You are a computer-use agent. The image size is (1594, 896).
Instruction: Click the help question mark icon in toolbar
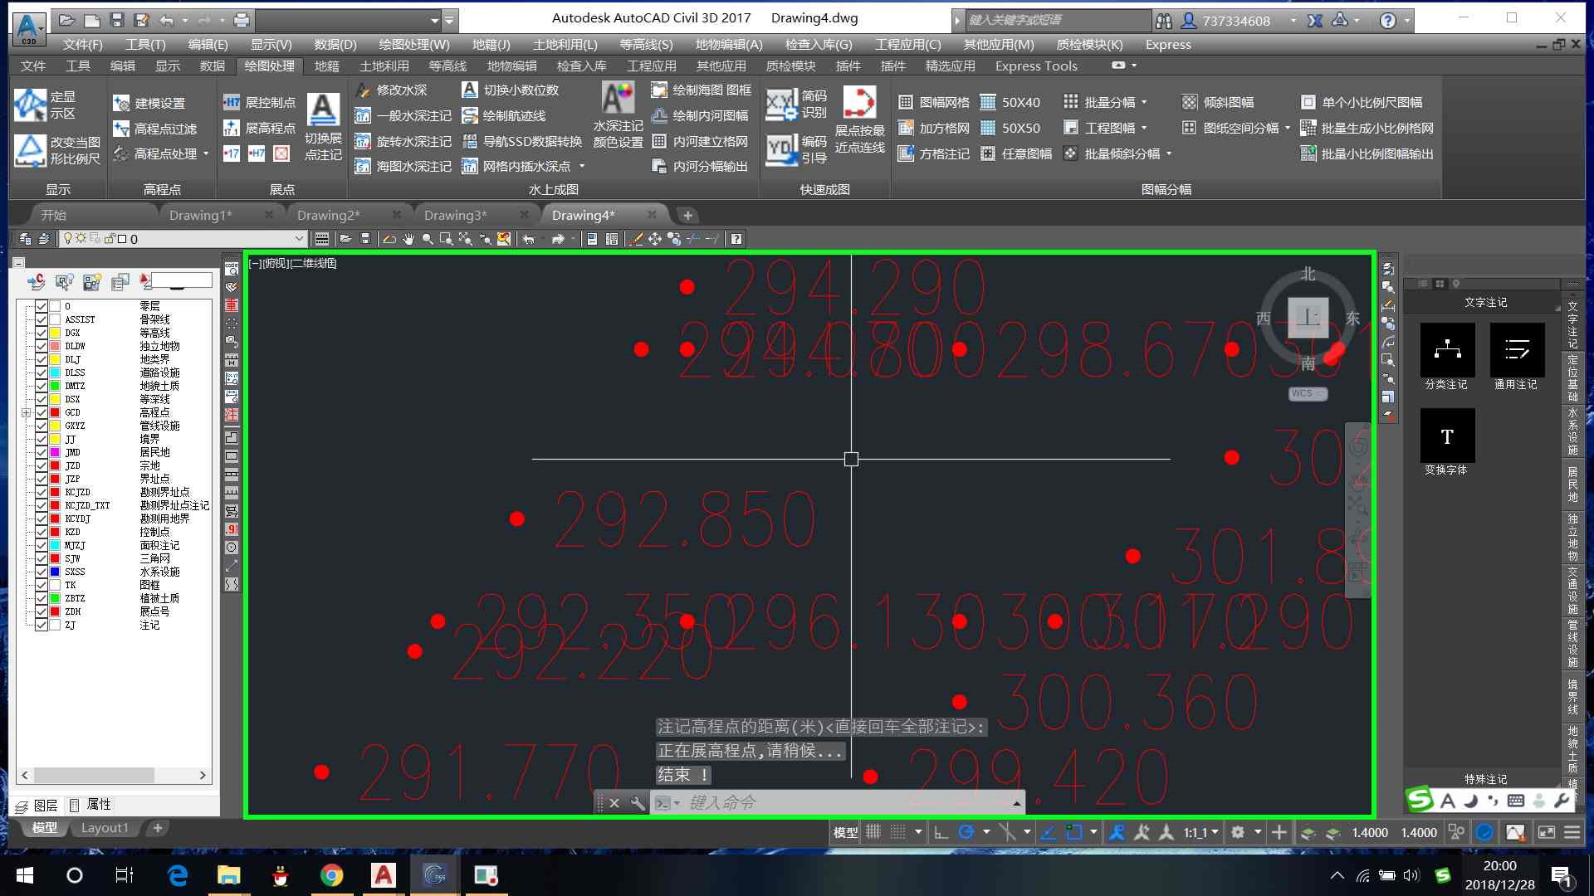click(736, 239)
